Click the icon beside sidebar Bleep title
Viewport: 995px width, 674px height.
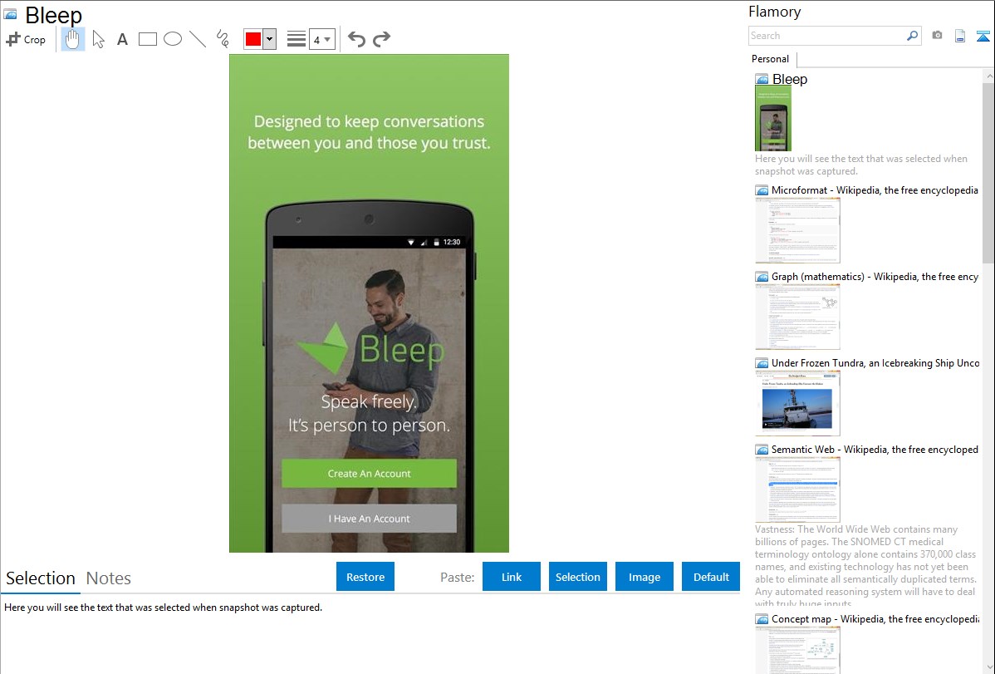coord(762,80)
